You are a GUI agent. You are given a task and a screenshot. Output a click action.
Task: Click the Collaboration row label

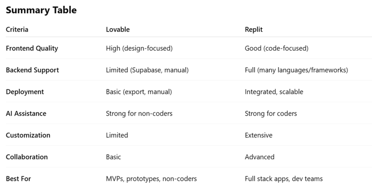[x=27, y=157]
